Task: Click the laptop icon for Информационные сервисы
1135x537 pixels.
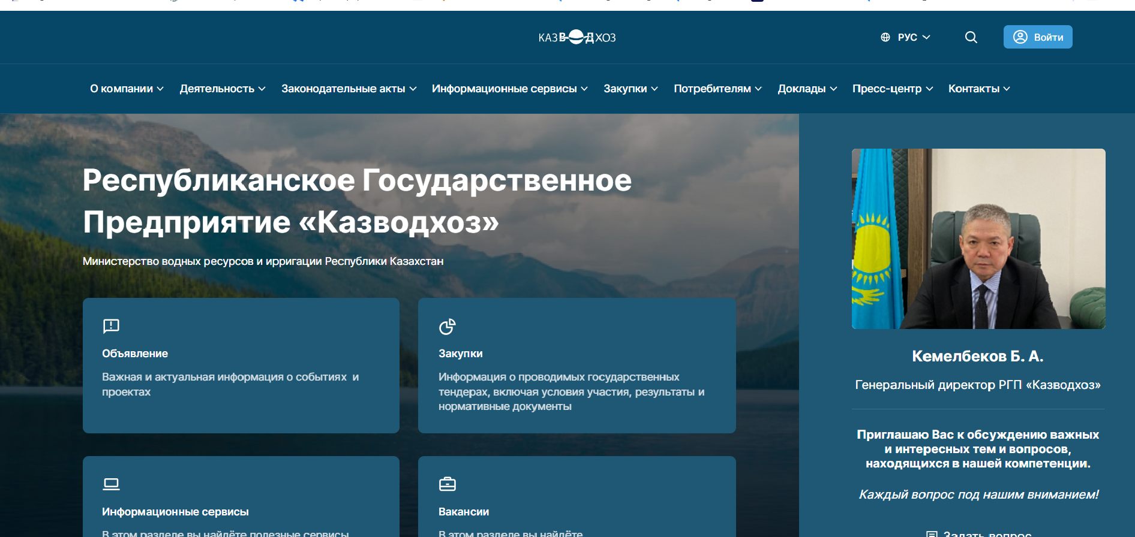Action: [111, 484]
